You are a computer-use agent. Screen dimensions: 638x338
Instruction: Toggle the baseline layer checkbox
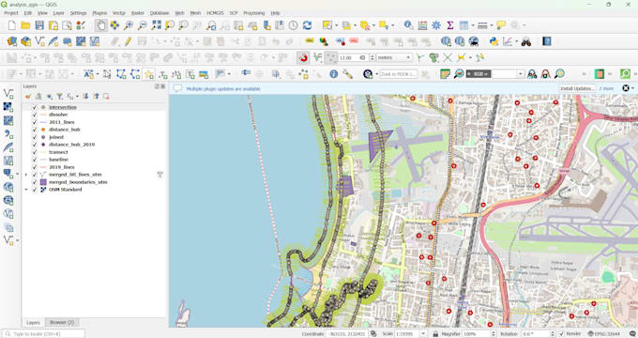34,160
